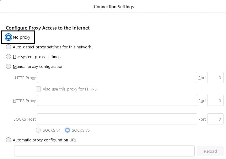Click the HTTPS Proxy text label
Viewport: 226px width, 159px height.
point(24,101)
